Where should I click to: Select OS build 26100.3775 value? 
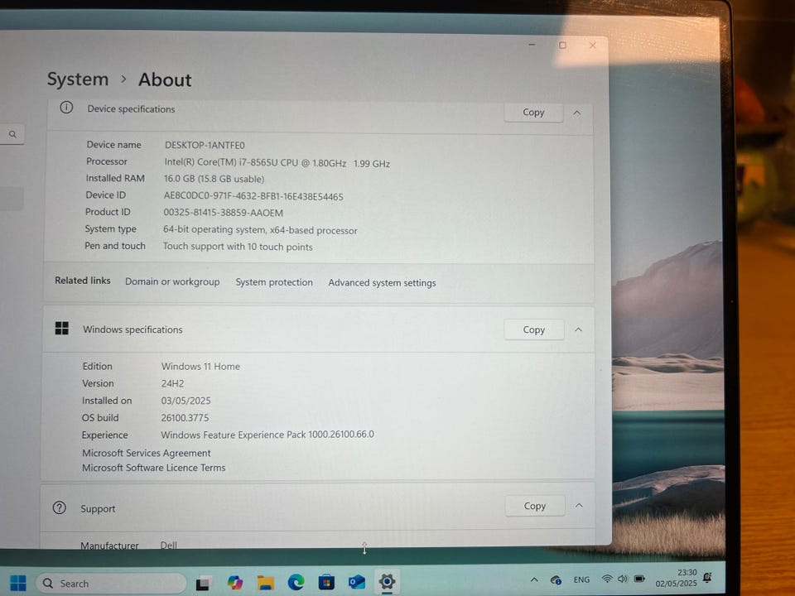185,417
